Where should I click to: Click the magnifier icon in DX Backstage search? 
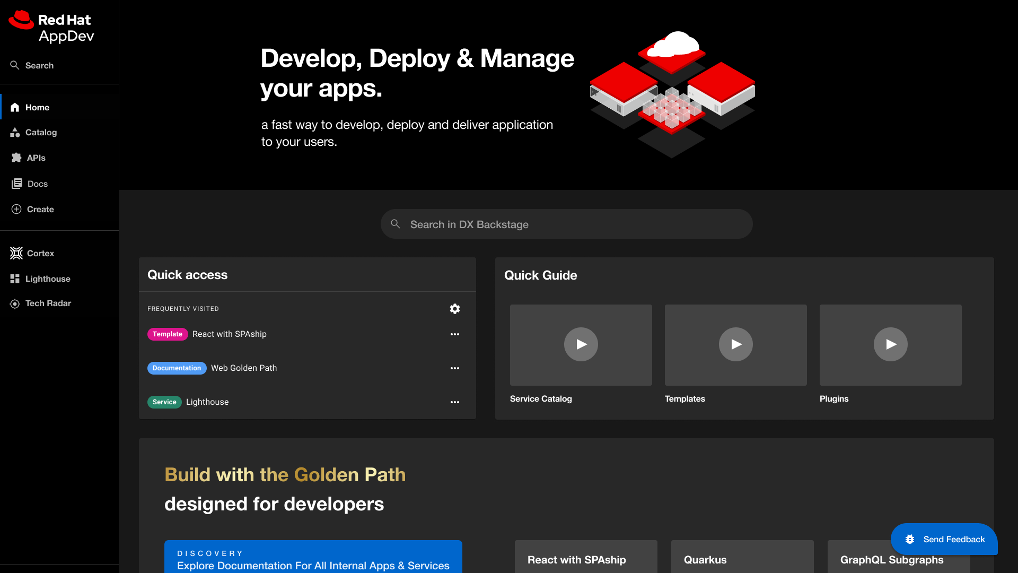click(396, 224)
